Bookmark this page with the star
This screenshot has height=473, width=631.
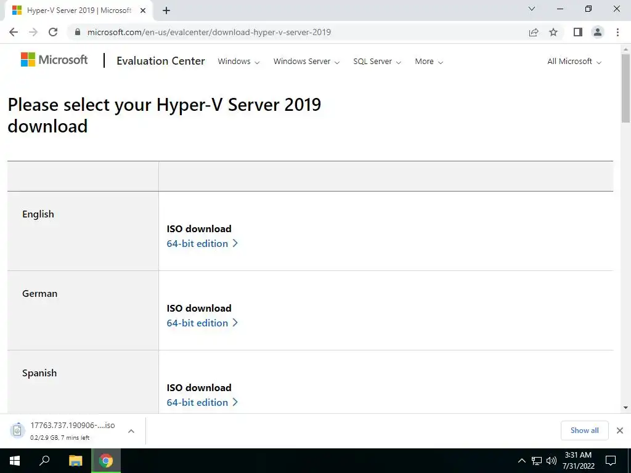[553, 32]
